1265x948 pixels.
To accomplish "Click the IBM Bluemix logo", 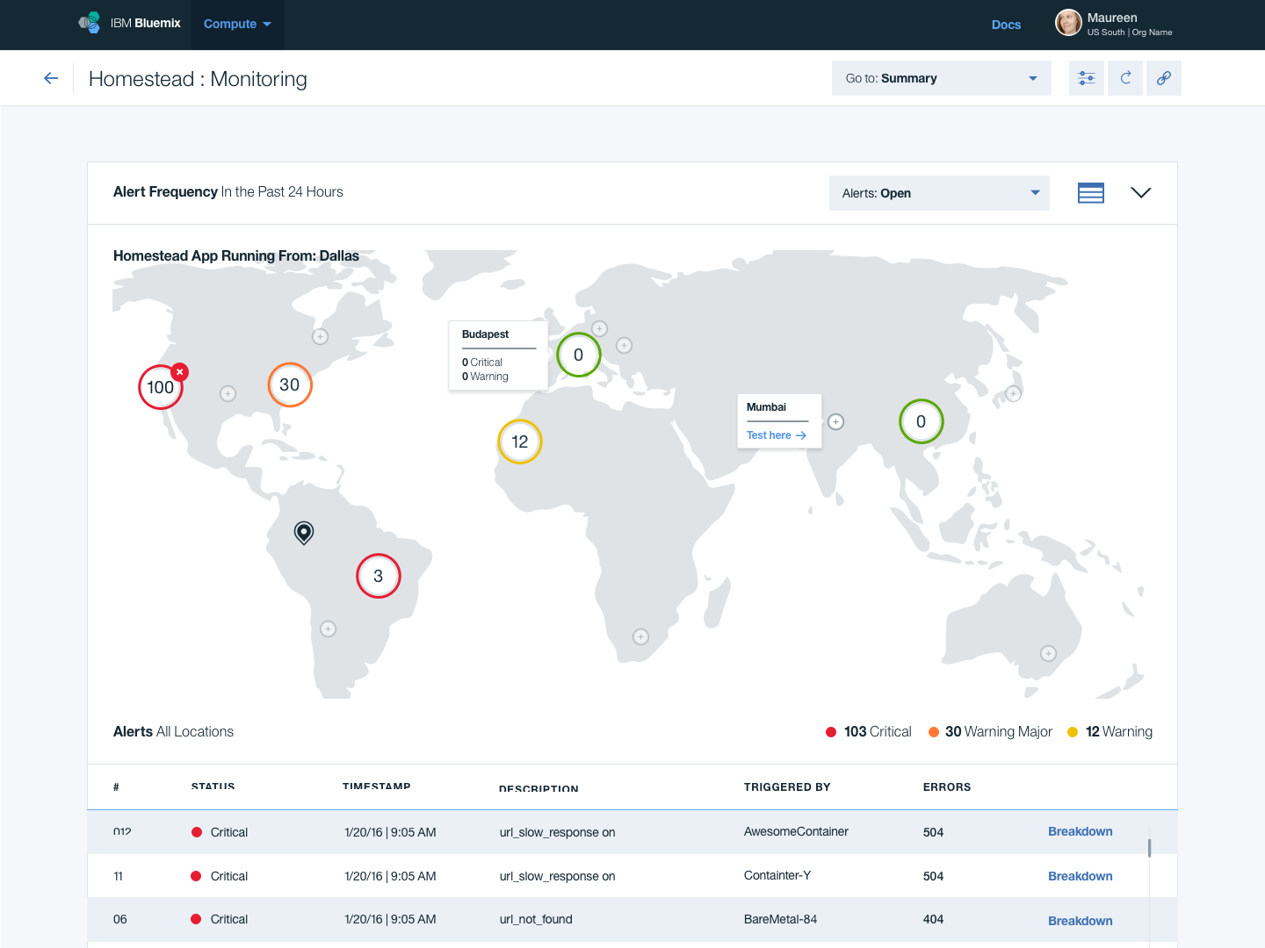I will (130, 24).
